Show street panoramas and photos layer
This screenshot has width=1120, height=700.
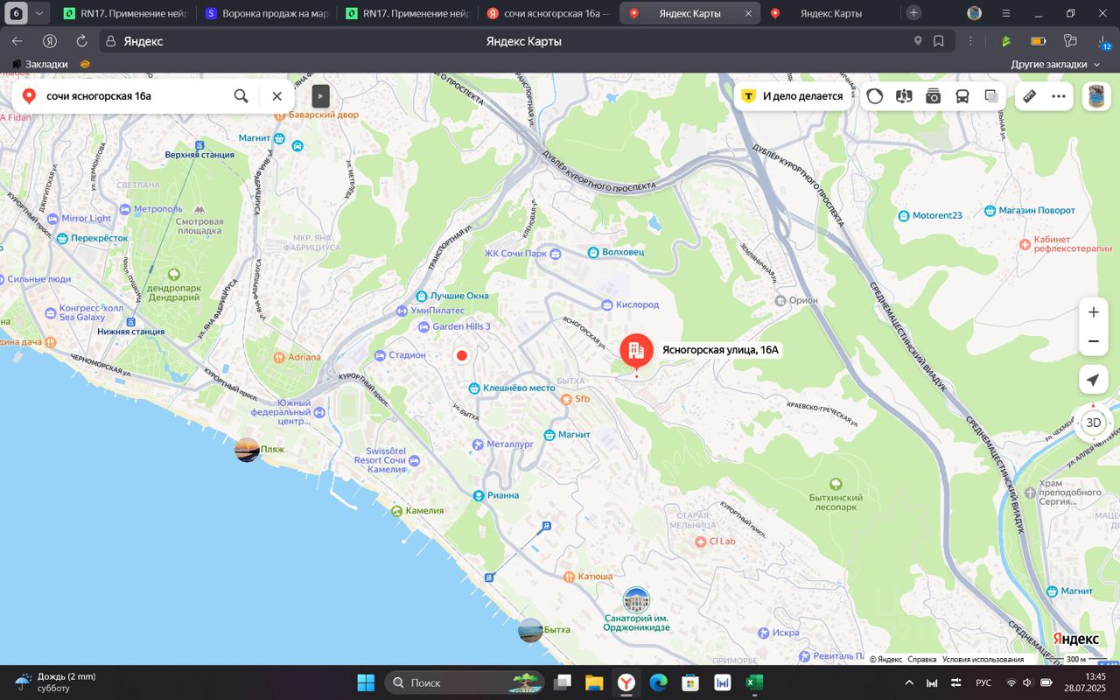(x=934, y=96)
